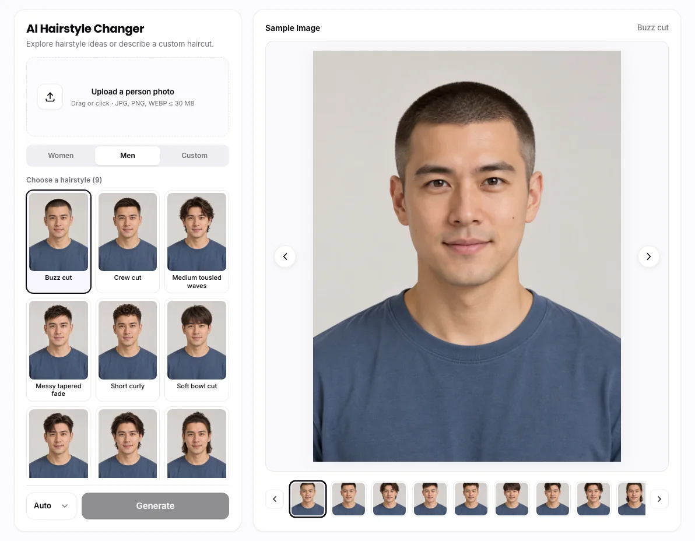This screenshot has width=695, height=541.
Task: Open the Auto dropdown
Action: [x=51, y=506]
